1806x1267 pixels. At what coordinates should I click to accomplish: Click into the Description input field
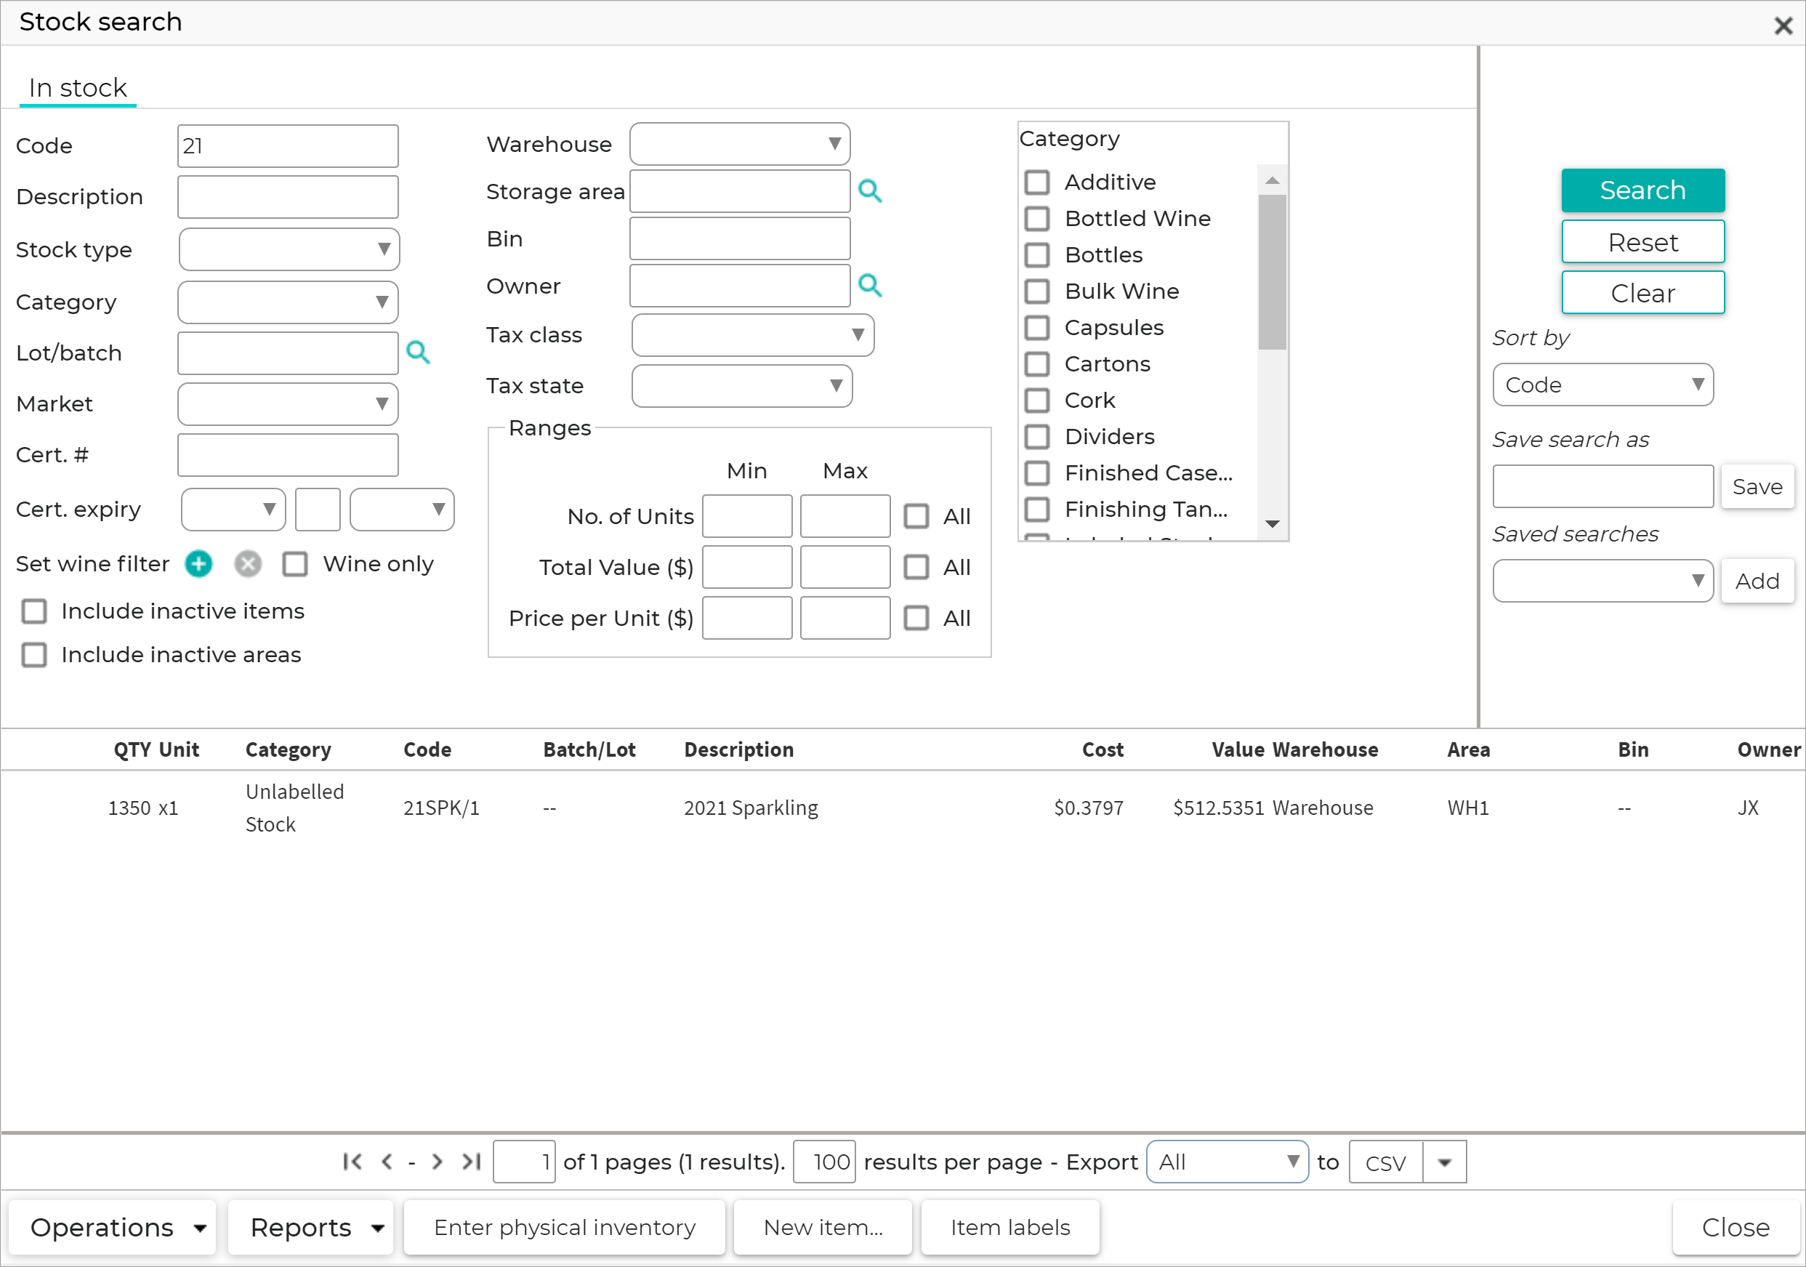(288, 197)
